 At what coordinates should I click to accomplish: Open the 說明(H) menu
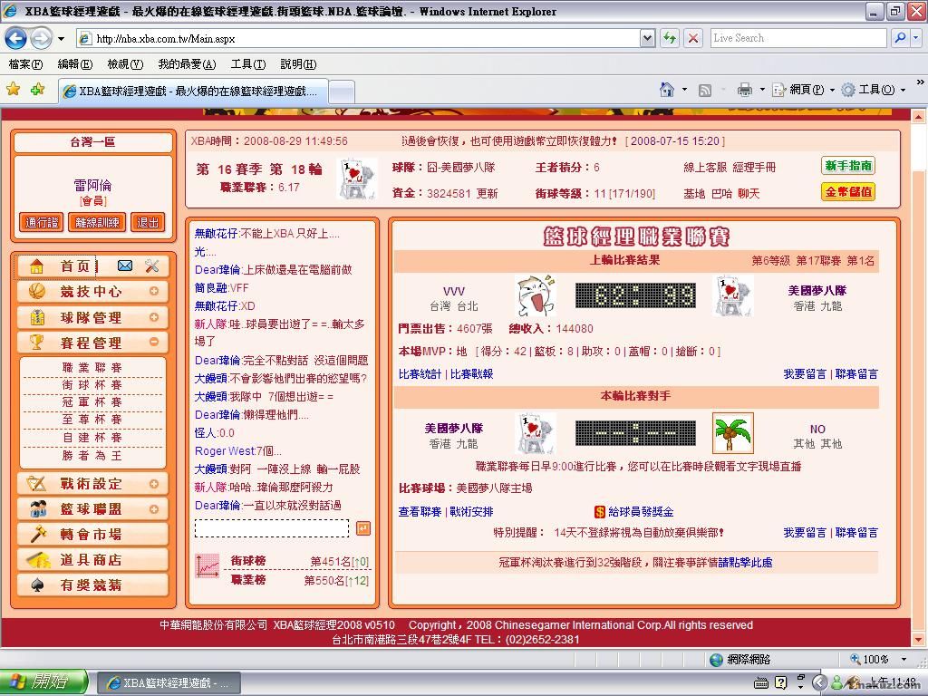pyautogui.click(x=298, y=64)
